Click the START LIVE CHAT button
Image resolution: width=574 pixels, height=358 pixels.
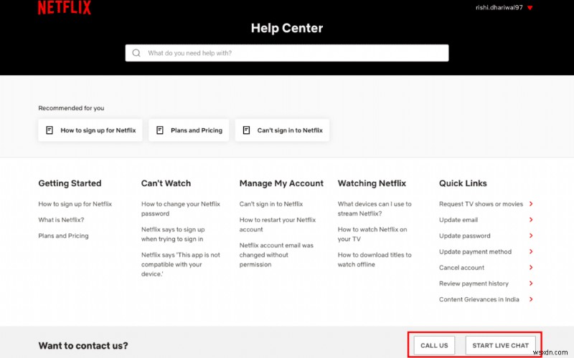tap(500, 346)
